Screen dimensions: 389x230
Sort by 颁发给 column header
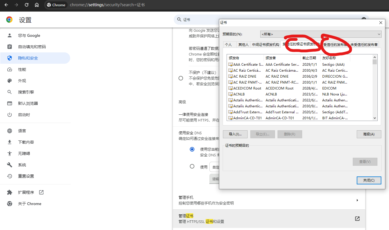click(245, 58)
